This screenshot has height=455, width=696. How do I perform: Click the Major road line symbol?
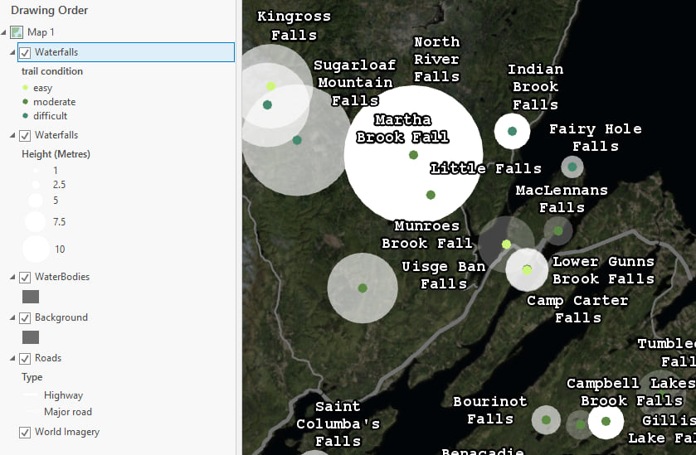30,412
